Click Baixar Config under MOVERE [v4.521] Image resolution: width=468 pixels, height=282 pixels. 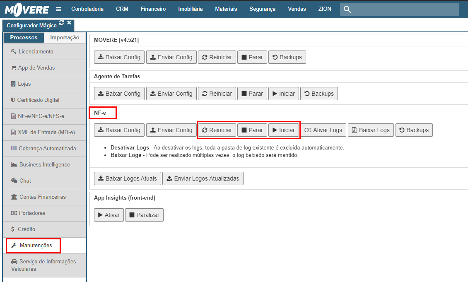point(119,57)
